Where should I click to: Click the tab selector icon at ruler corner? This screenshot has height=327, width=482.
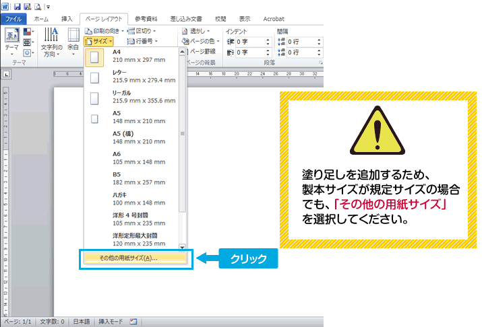pos(6,75)
